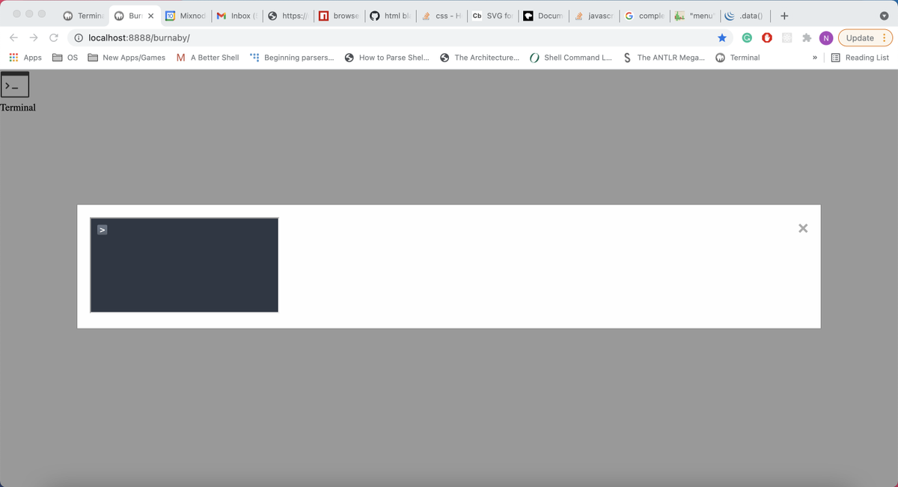
Task: Go back with the browser back arrow
Action: tap(13, 37)
